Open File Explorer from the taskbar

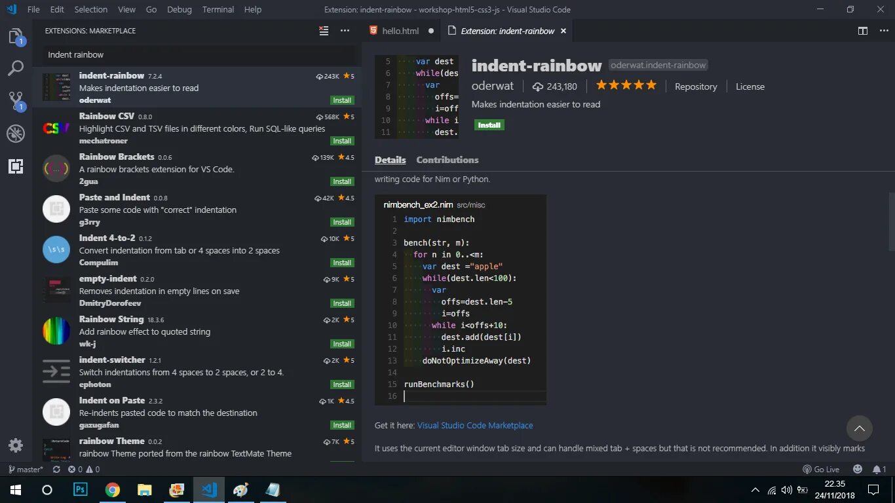tap(145, 490)
